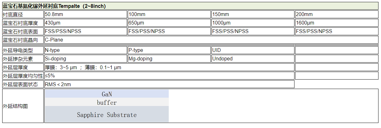Click the 200mm diameter cell
The height and width of the screenshot is (128, 381).
337,14
